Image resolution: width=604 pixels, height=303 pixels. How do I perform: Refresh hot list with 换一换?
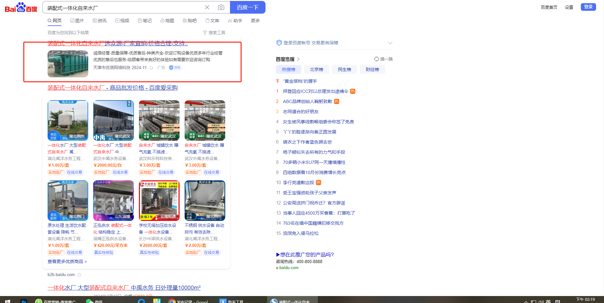coord(384,59)
